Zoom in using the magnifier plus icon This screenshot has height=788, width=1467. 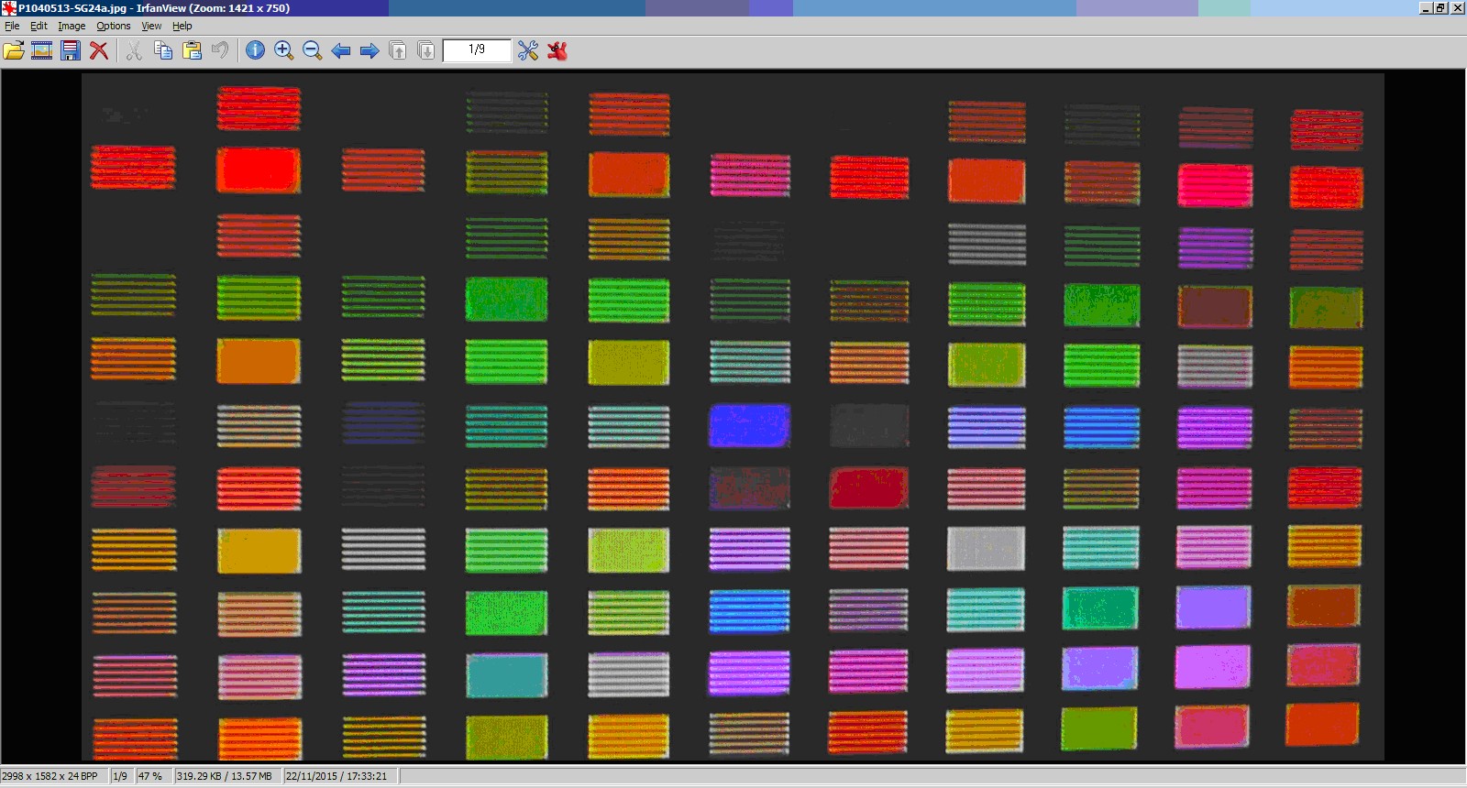(x=284, y=50)
